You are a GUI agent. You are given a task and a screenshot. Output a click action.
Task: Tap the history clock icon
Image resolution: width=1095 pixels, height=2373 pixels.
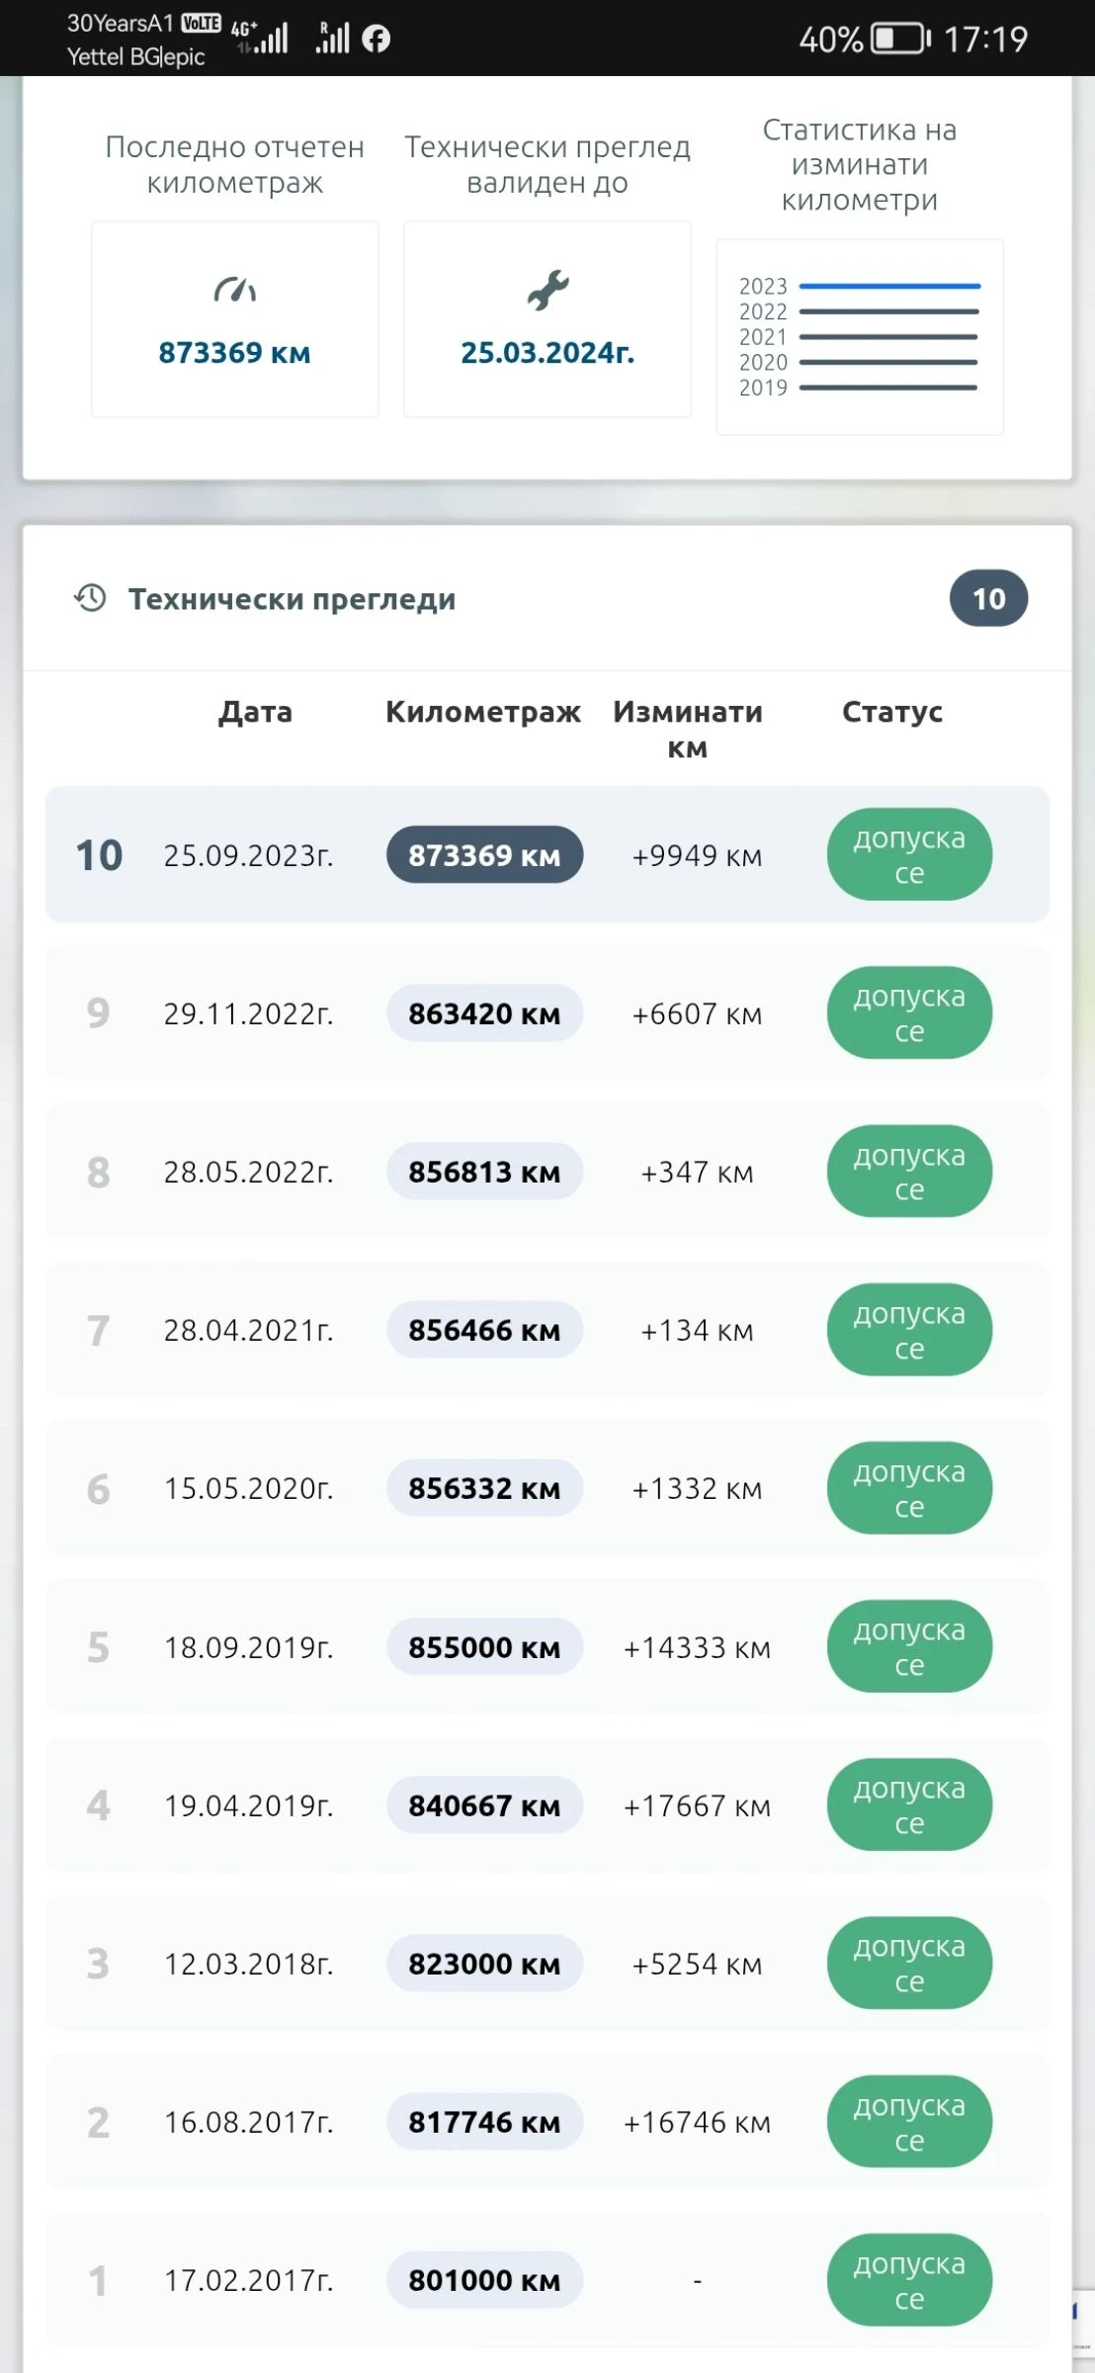coord(91,598)
